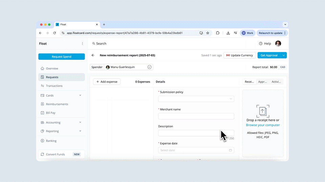Open the browser Extensions puzzle icon
The height and width of the screenshot is (182, 325).
click(218, 33)
